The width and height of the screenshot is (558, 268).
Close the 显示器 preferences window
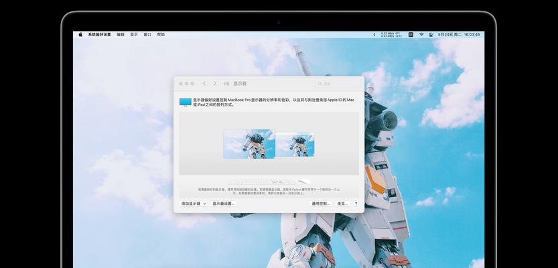point(181,84)
